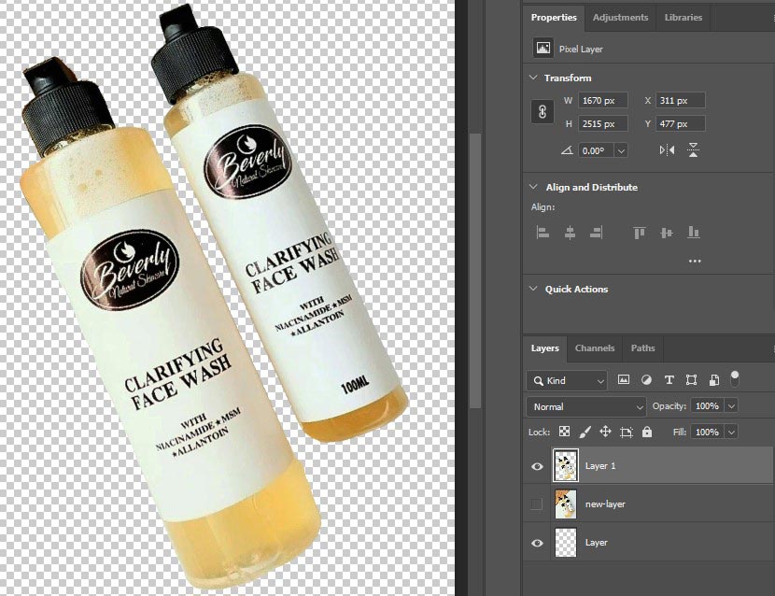775x596 pixels.
Task: Collapse the Transform section
Action: pos(533,78)
